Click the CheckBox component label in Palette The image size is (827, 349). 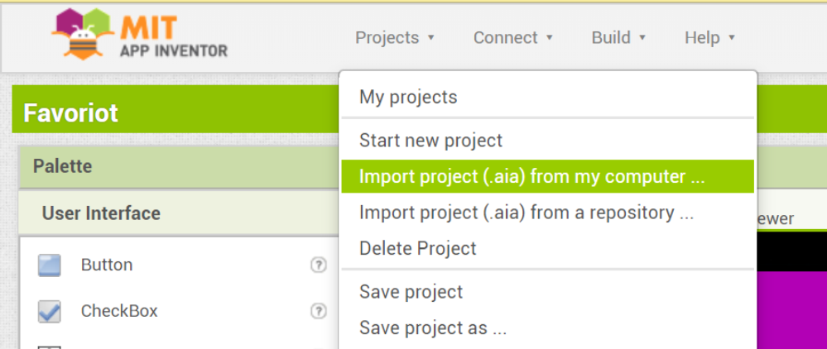(x=119, y=312)
